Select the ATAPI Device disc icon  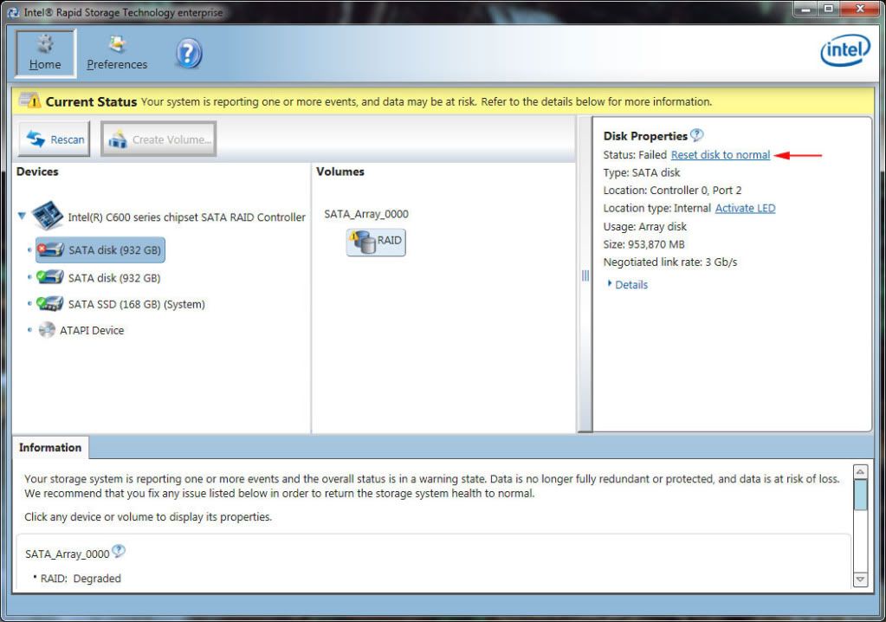47,329
